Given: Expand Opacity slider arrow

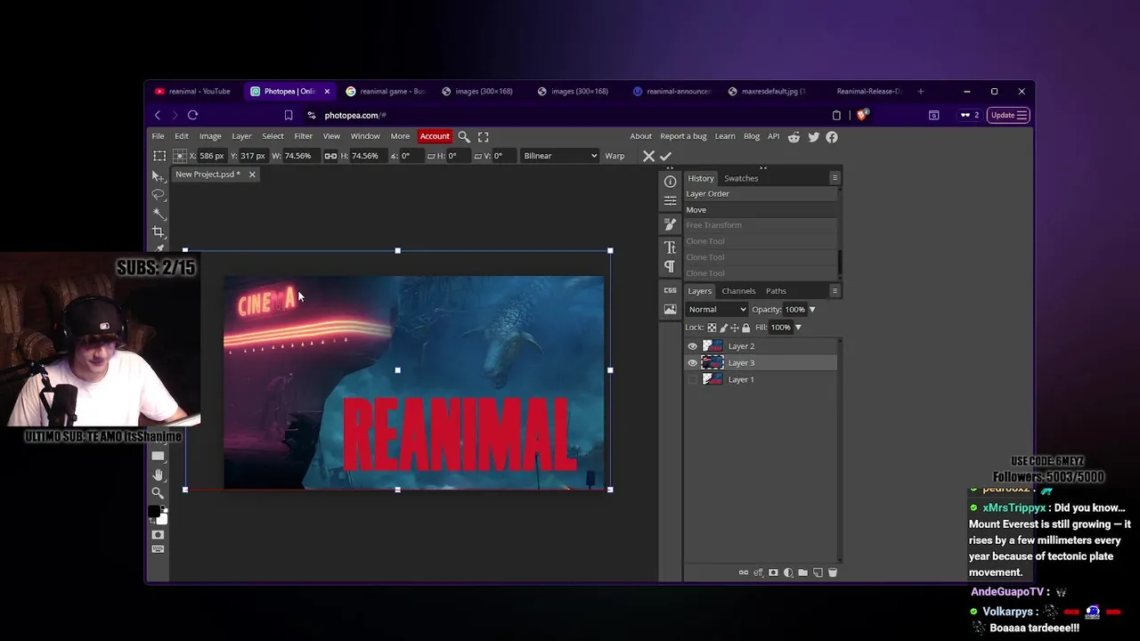Looking at the screenshot, I should (812, 310).
